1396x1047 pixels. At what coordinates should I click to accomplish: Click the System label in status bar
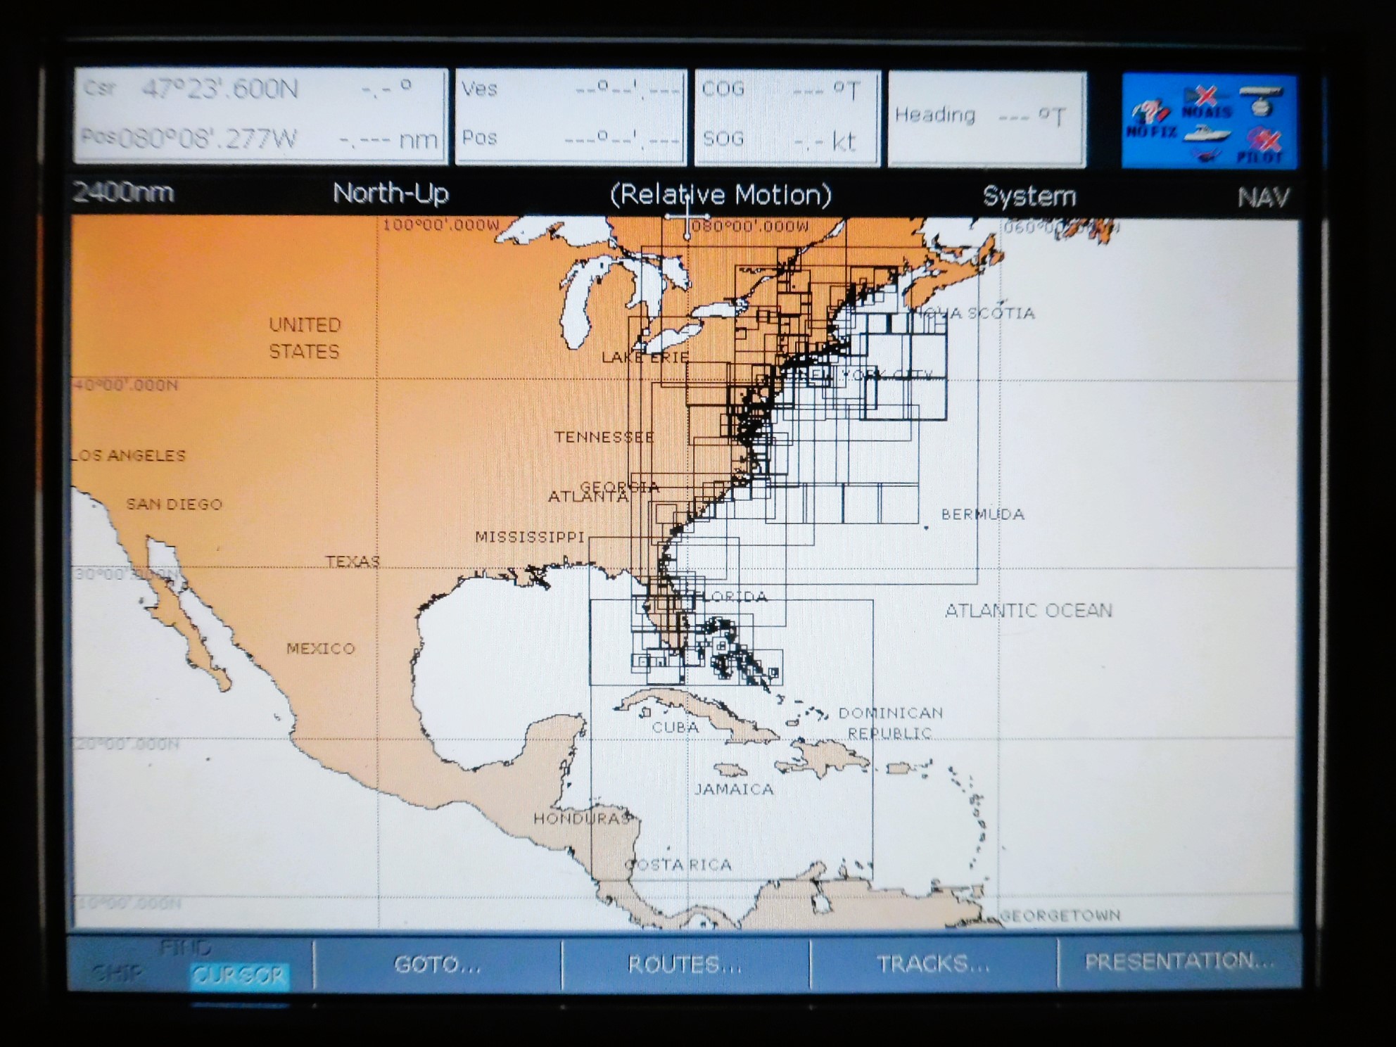coord(1029,196)
